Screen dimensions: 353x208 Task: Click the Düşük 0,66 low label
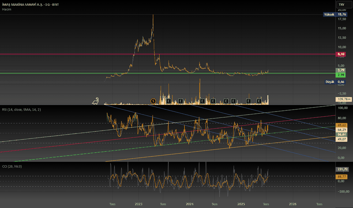pos(335,82)
